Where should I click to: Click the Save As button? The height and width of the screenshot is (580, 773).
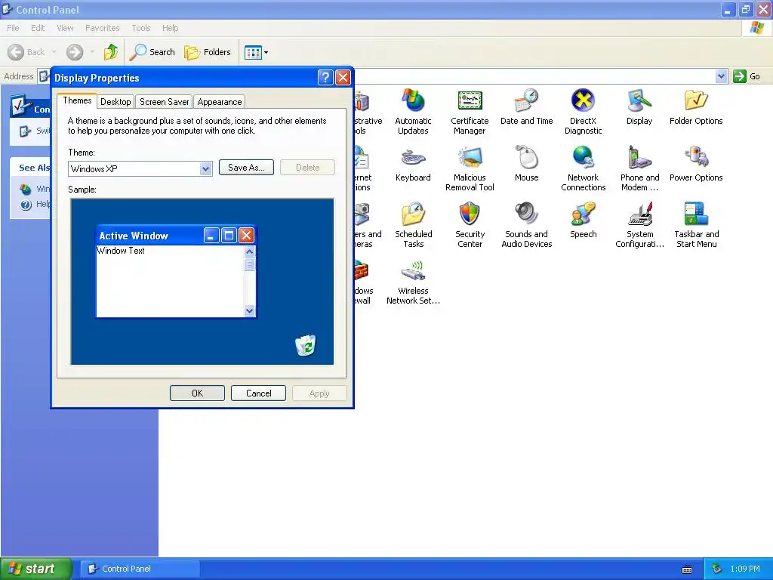[x=246, y=168]
